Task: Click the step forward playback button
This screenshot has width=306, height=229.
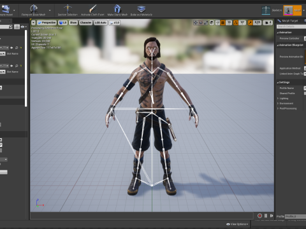Action: (272, 216)
